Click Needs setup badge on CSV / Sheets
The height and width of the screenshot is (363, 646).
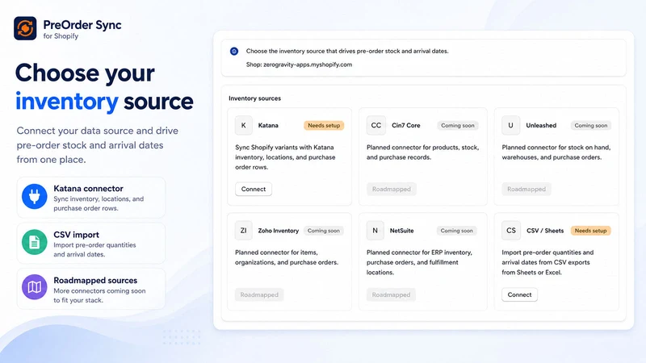[x=590, y=231]
